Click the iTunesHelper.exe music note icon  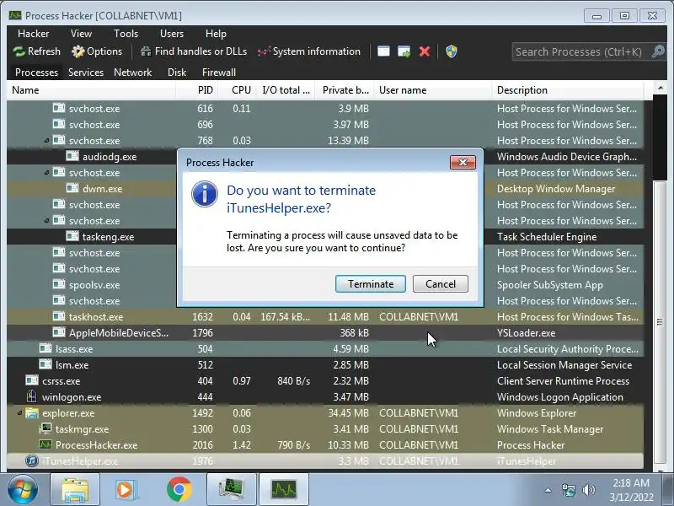[x=32, y=460]
